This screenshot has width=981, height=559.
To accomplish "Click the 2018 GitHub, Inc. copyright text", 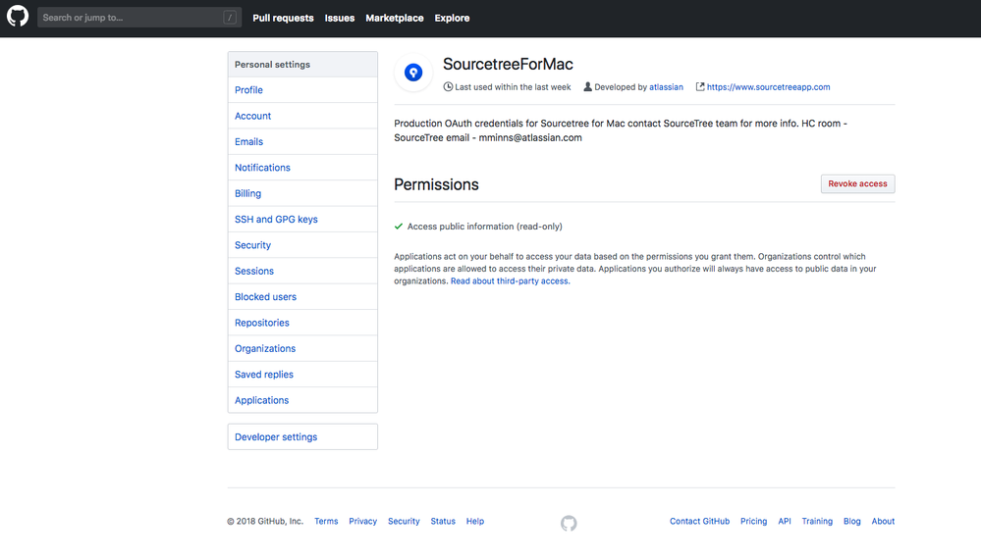I will (265, 521).
